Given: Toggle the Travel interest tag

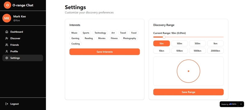Looking at the screenshot, I should click(x=123, y=33).
